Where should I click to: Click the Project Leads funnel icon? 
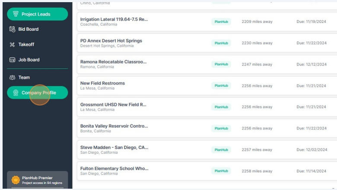click(x=16, y=14)
